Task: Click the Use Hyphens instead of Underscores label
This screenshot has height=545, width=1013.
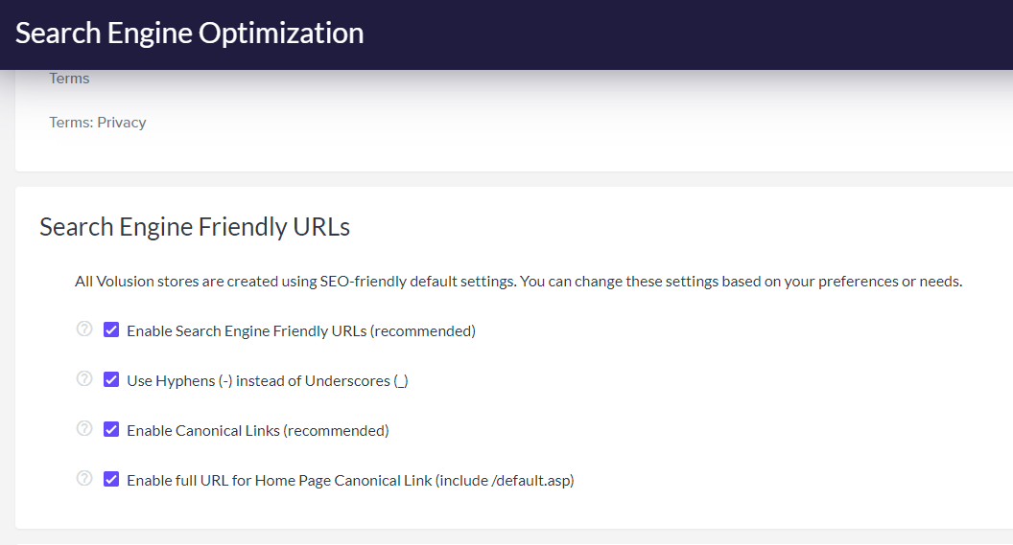Action: (268, 381)
